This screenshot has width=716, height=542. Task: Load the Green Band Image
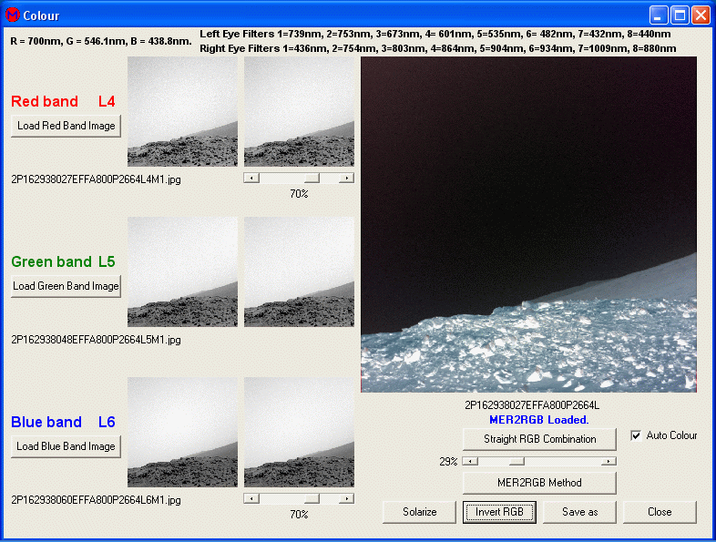[x=66, y=286]
